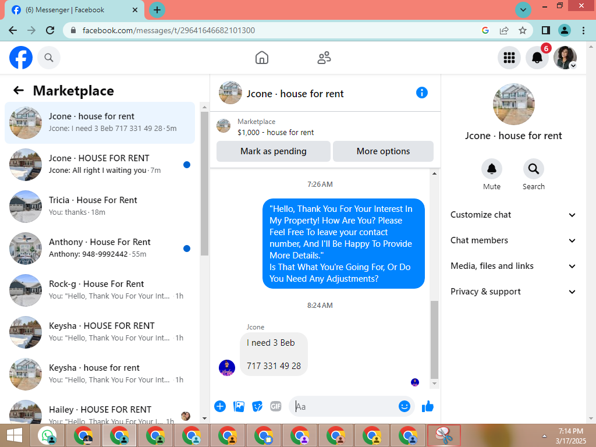The height and width of the screenshot is (447, 596).
Task: Click the large listing photo in details panel
Action: 513,104
